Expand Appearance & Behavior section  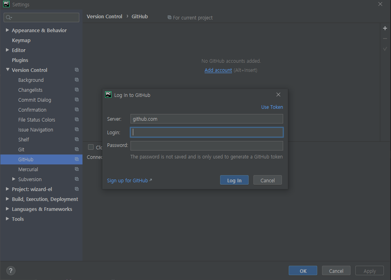coord(8,30)
